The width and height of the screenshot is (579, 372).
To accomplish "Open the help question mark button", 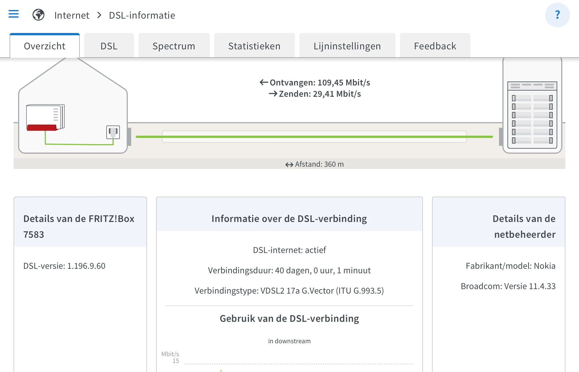I will [557, 15].
